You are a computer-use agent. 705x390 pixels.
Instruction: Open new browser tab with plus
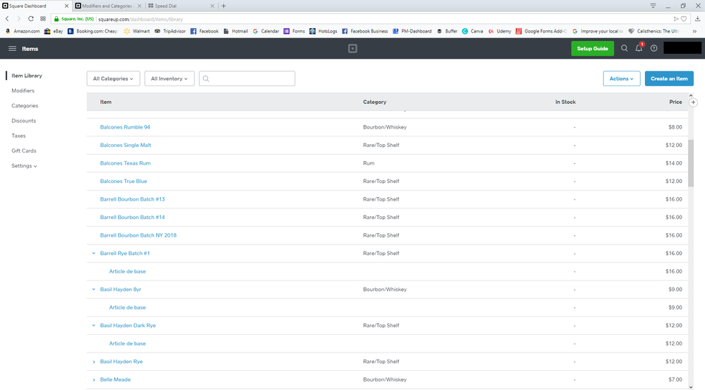(223, 6)
